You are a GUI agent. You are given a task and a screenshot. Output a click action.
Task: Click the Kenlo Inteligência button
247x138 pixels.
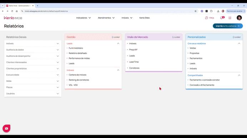tap(228, 26)
